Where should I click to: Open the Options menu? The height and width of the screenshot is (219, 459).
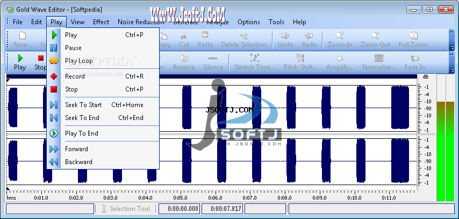pos(248,22)
